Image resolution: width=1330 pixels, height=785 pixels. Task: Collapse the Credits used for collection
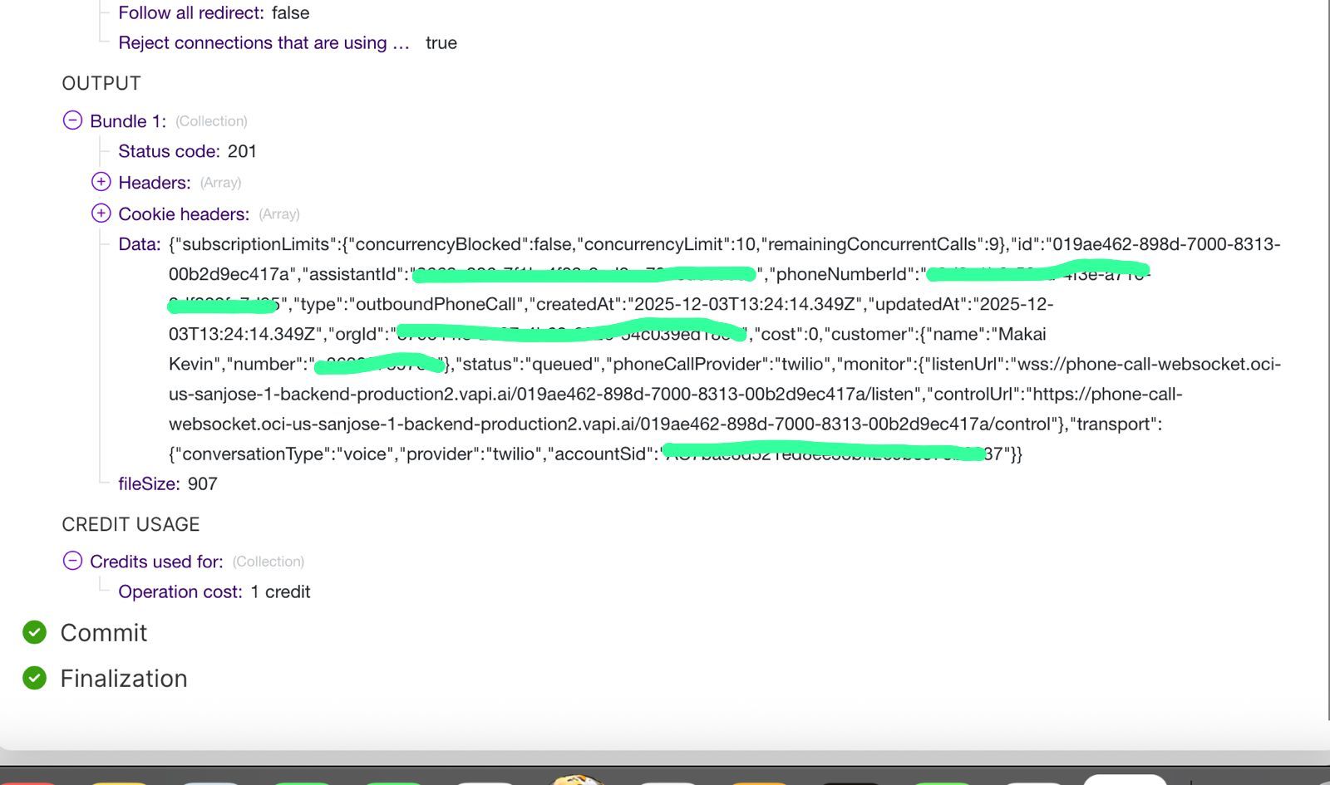pos(72,561)
